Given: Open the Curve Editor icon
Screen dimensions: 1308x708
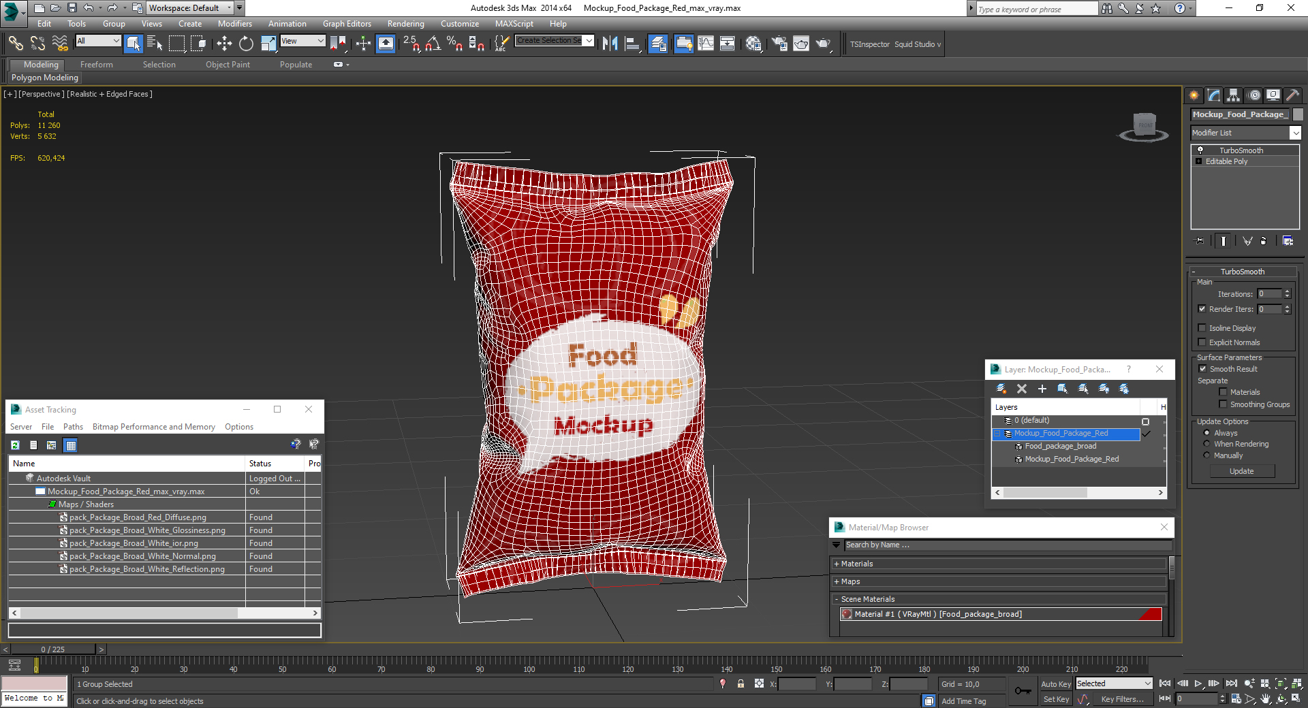Looking at the screenshot, I should 706,44.
